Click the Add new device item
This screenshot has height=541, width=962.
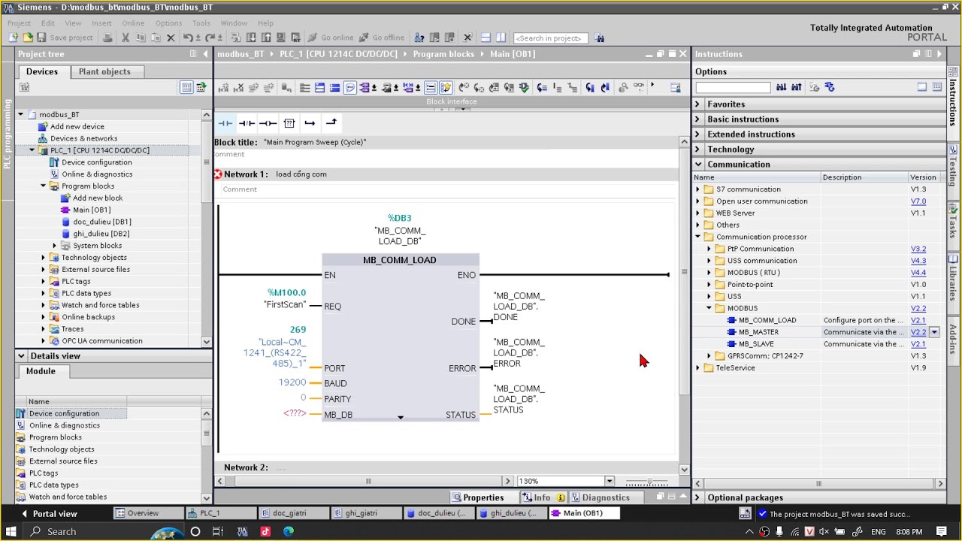point(77,126)
